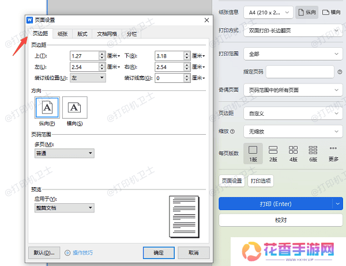This screenshot has height=266, width=346.
Task: Select the 页边距 tab
Action: click(40, 33)
